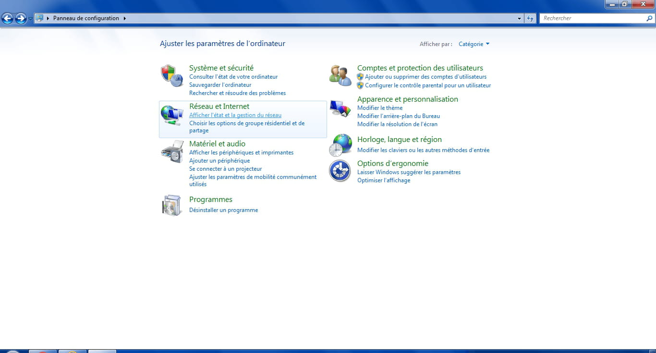Click Consulter l'état de votre ordinateur
The height and width of the screenshot is (353, 656).
pyautogui.click(x=233, y=77)
